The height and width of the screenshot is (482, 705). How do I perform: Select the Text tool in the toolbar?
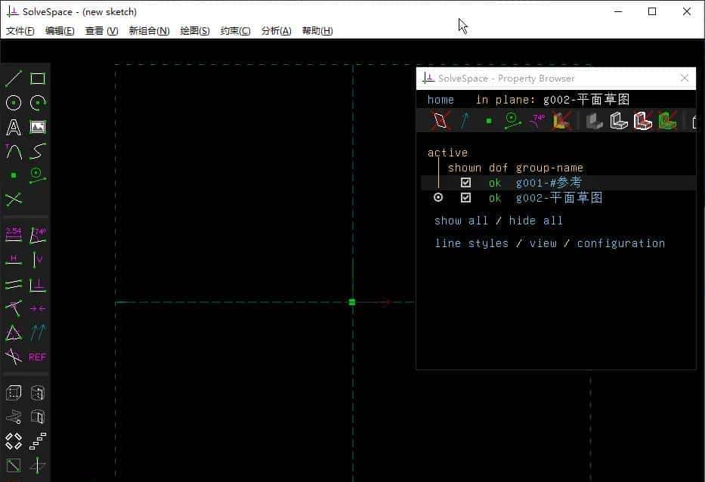[13, 127]
